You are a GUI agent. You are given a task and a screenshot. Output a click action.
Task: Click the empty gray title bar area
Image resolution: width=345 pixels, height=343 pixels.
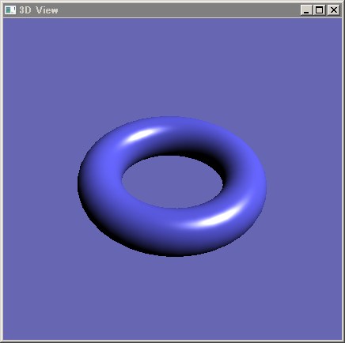tap(180, 10)
